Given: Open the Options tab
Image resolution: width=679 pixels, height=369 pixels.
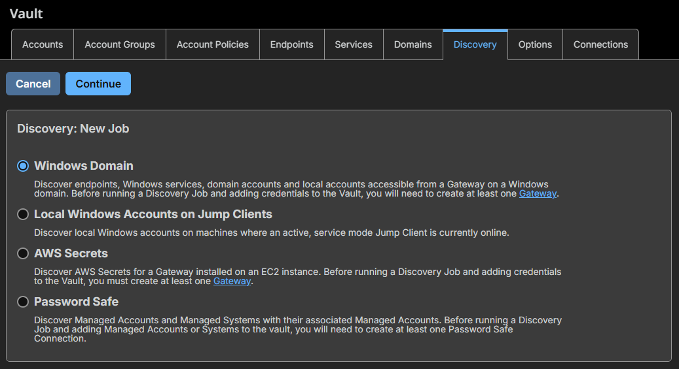Looking at the screenshot, I should point(535,44).
